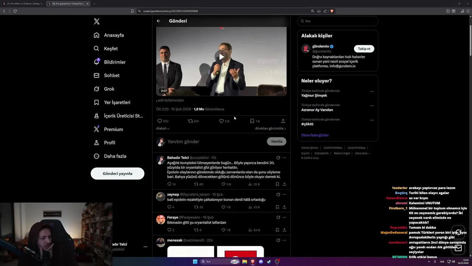Click Gönderi yayınla button

[x=117, y=174]
